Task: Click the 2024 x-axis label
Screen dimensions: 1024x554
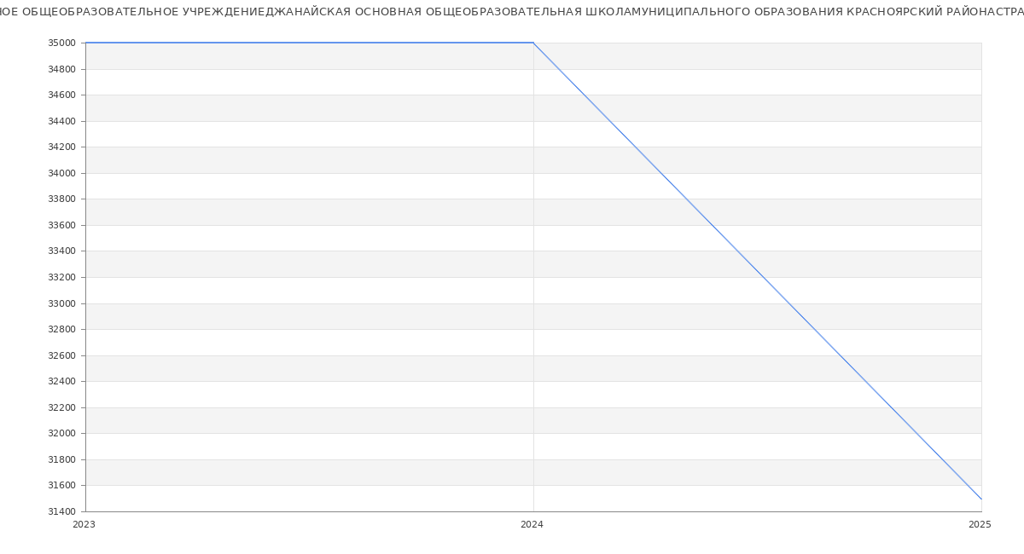Action: [x=532, y=524]
